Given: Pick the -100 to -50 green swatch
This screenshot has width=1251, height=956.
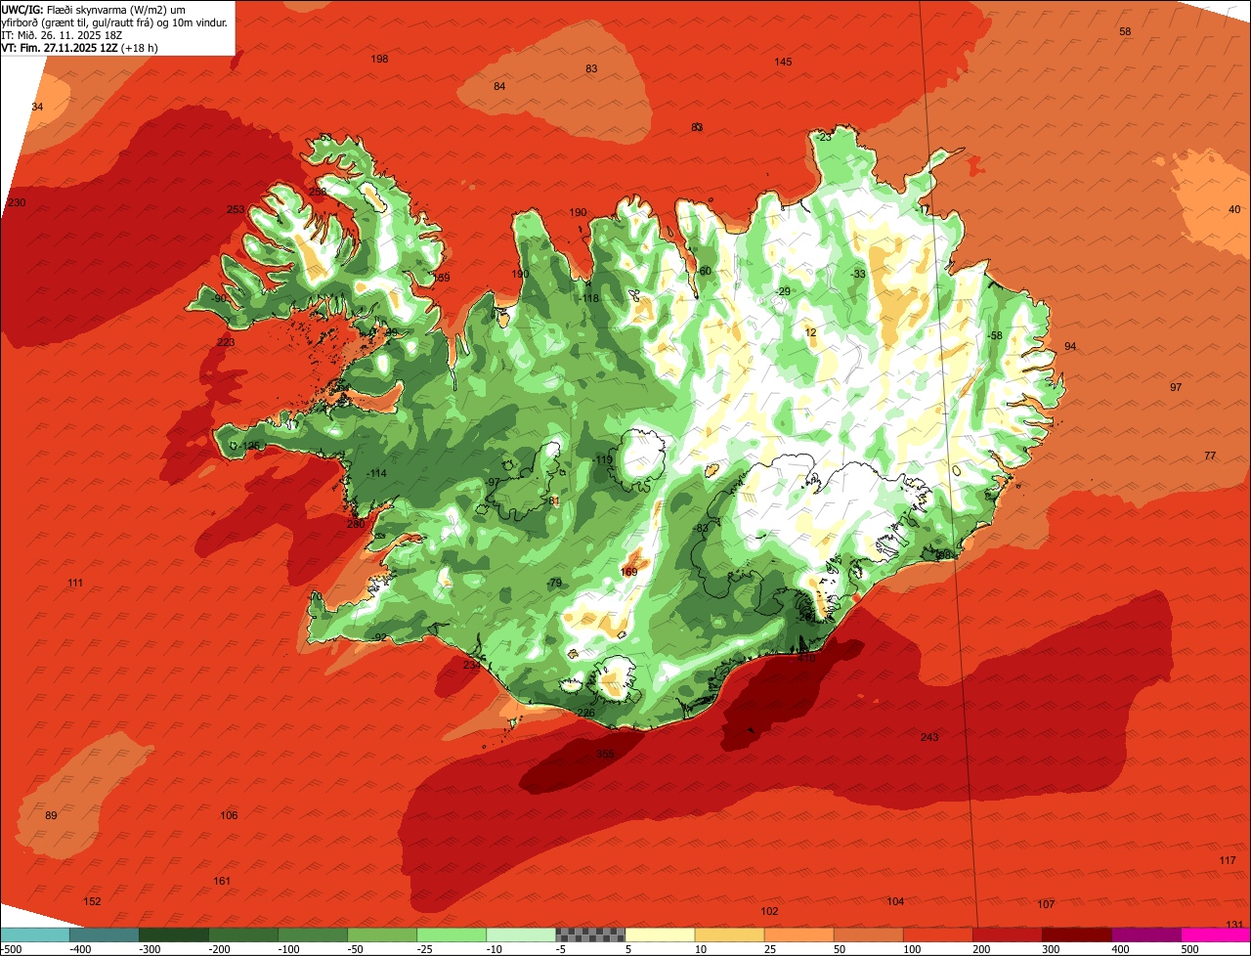Looking at the screenshot, I should click(312, 934).
